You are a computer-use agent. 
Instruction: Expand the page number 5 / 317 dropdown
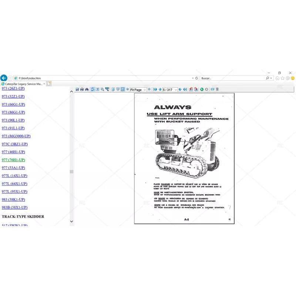click(x=176, y=90)
